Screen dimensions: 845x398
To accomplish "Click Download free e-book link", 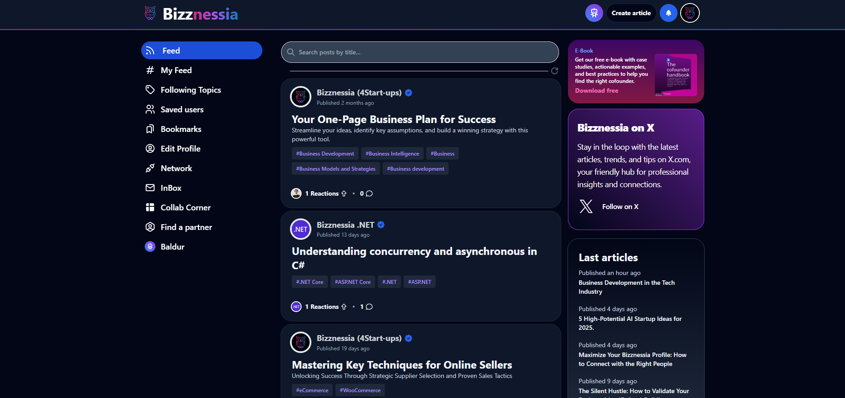I will pyautogui.click(x=596, y=90).
